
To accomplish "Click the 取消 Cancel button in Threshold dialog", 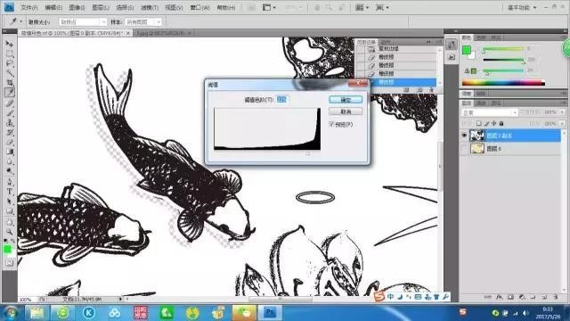I will click(x=346, y=111).
